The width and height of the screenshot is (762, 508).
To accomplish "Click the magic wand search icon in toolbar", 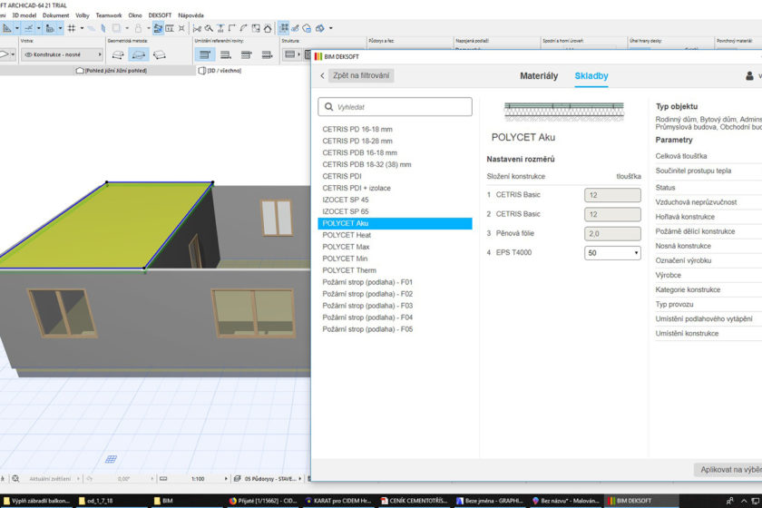I will pos(209,29).
